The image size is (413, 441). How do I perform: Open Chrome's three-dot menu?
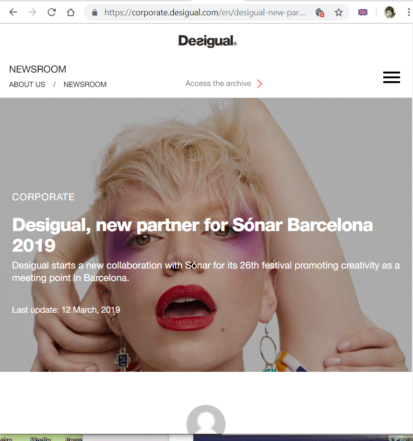[409, 12]
